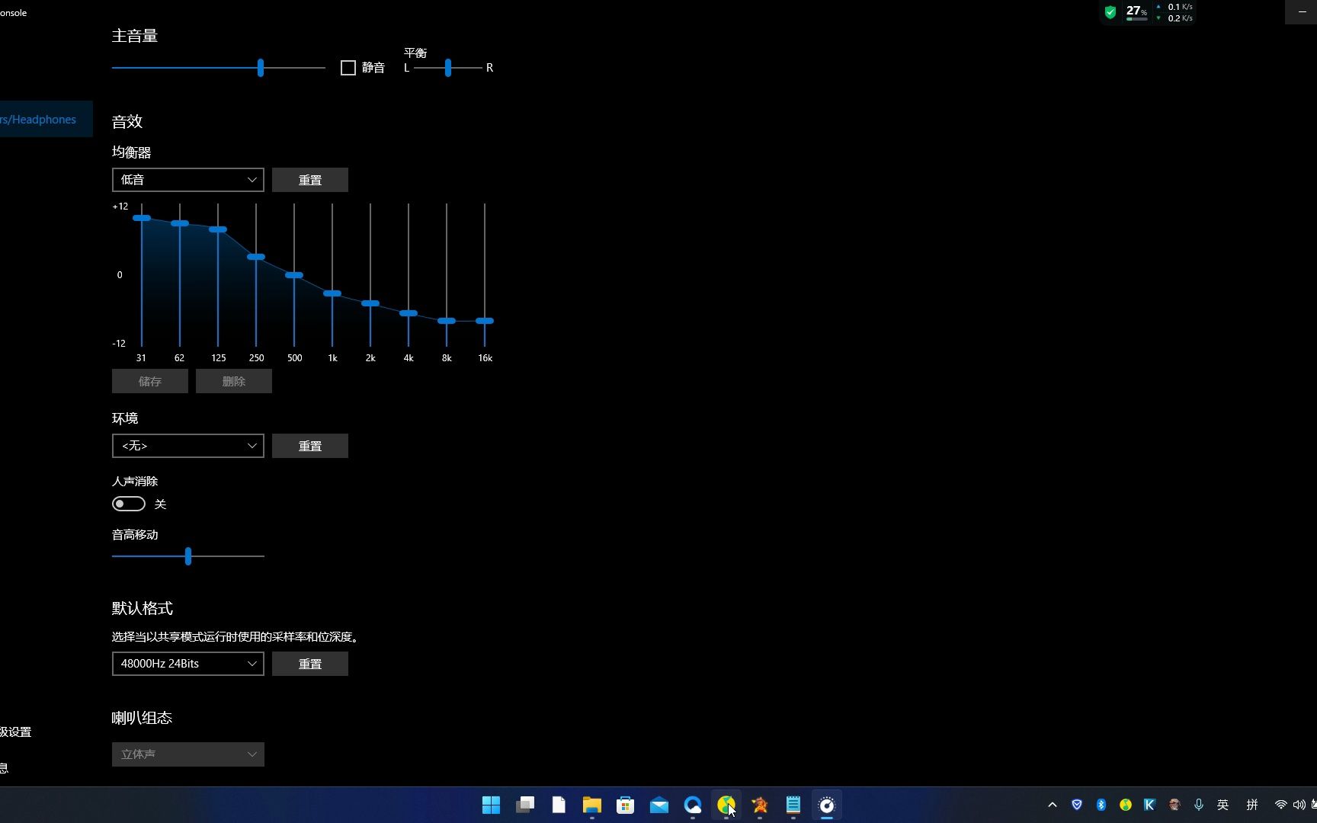Open the 级设置 advanced settings sidebar item
Screen dimensions: 1317x823
coord(16,732)
